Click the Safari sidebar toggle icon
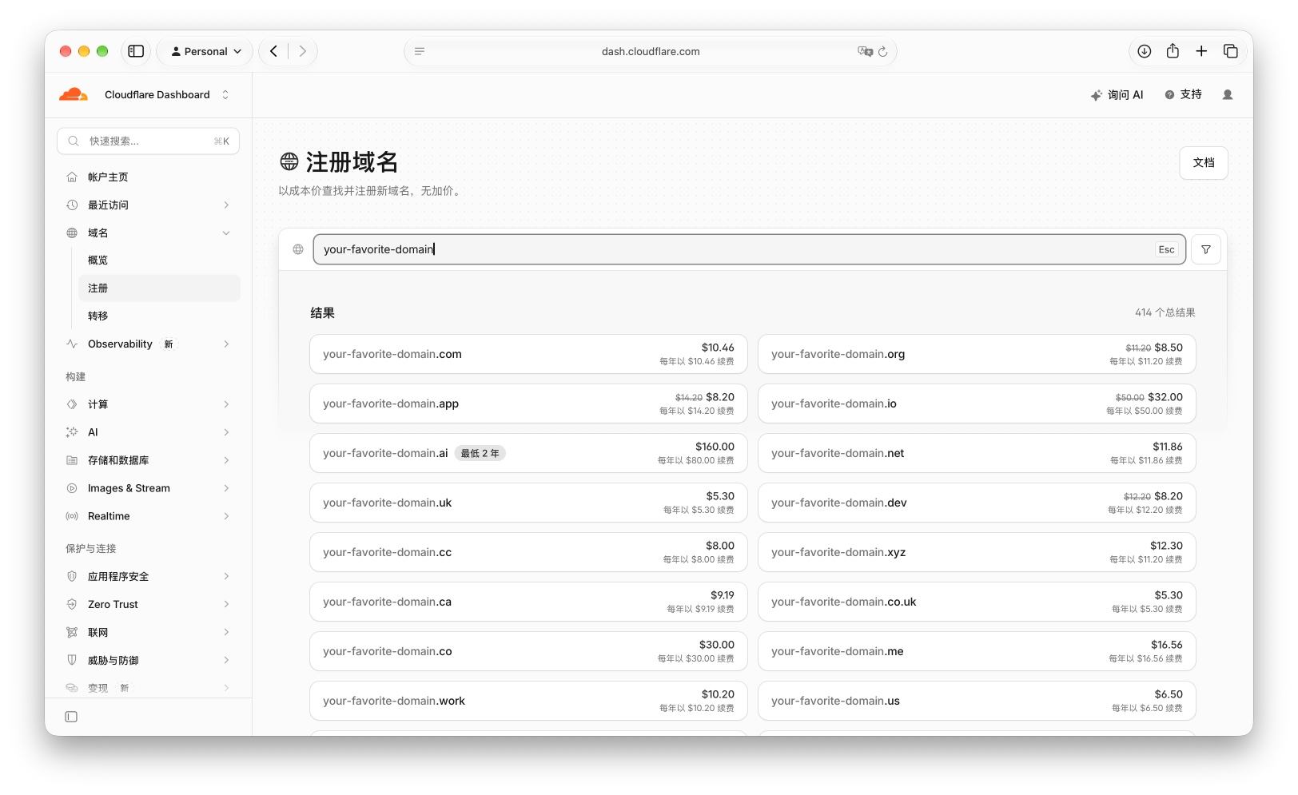The height and width of the screenshot is (795, 1298). [x=136, y=51]
